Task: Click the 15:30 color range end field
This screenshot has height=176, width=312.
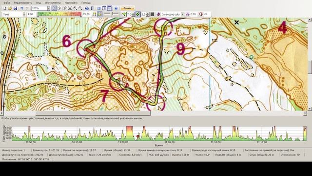Action: [86, 14]
